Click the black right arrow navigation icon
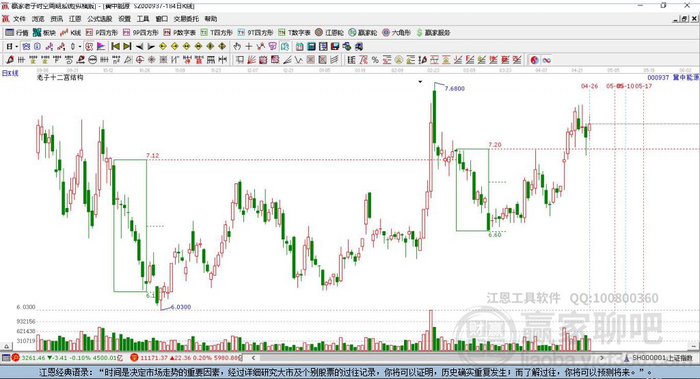Viewport: 700px width, 379px height. tap(151, 47)
